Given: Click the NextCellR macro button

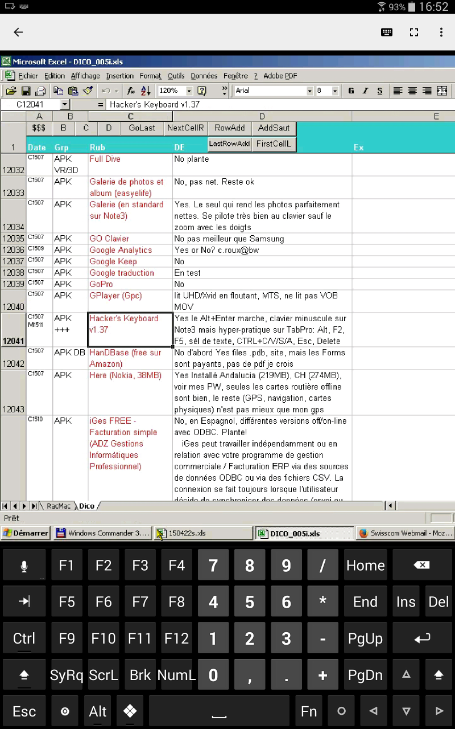Looking at the screenshot, I should 185,128.
